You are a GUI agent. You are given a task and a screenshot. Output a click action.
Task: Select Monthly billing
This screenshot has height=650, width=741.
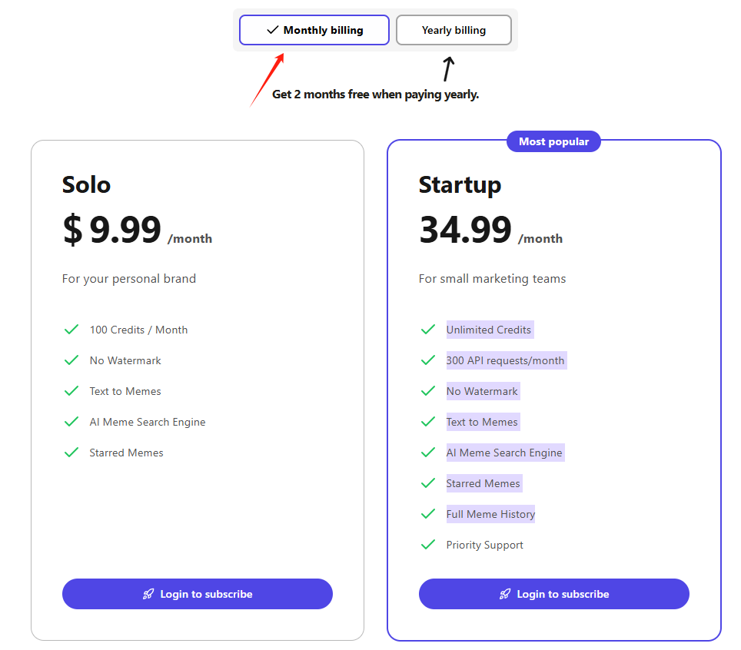314,30
